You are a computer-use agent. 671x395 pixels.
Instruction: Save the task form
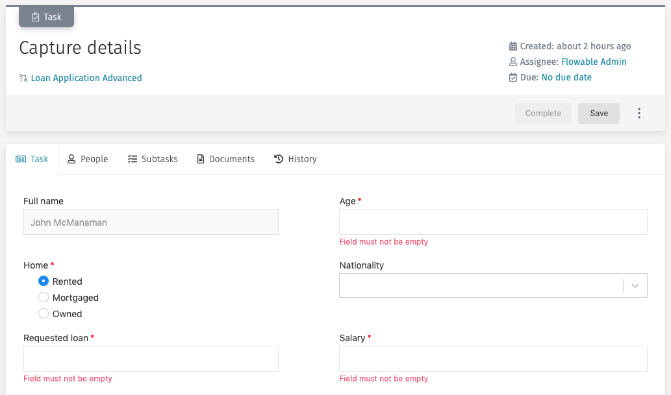598,113
